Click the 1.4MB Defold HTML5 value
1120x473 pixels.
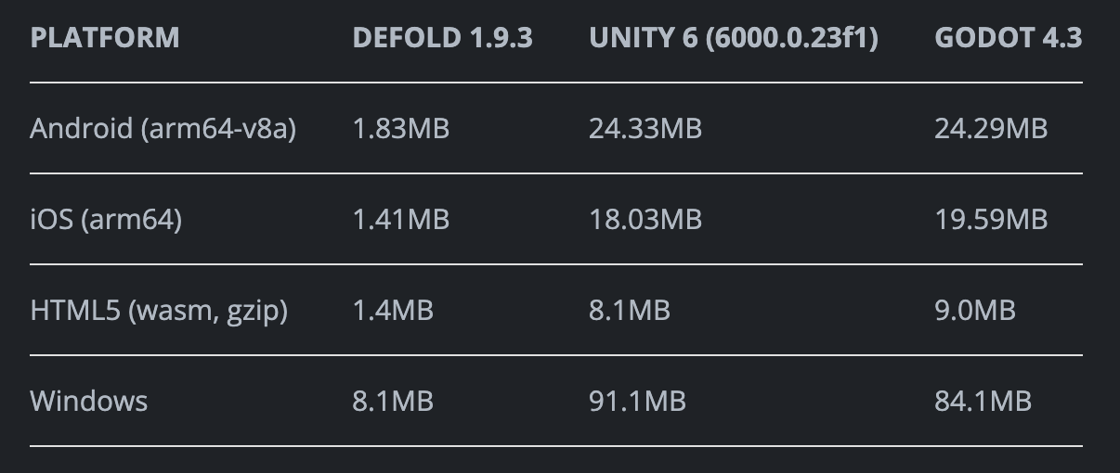point(392,310)
